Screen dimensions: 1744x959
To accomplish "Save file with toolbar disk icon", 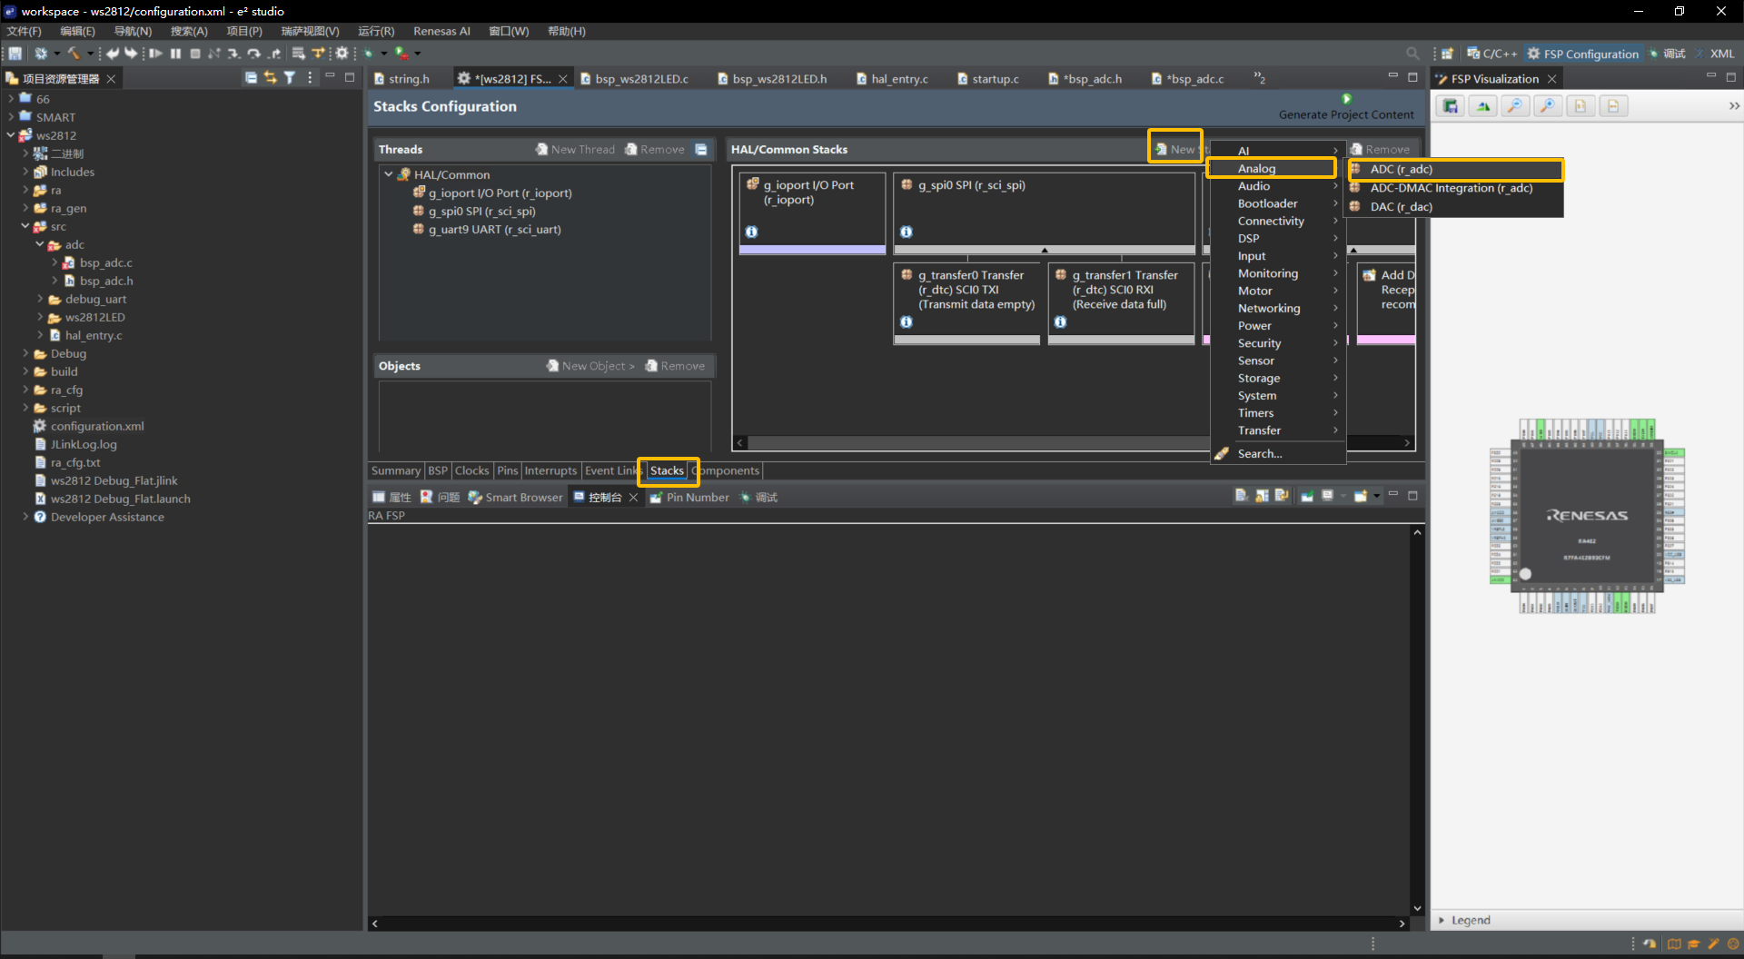I will [15, 54].
